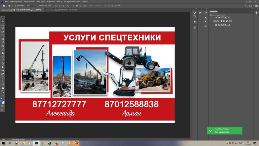This screenshot has height=146, width=259.
Task: Open more align options ellipsis
Action: (x=91, y=6)
